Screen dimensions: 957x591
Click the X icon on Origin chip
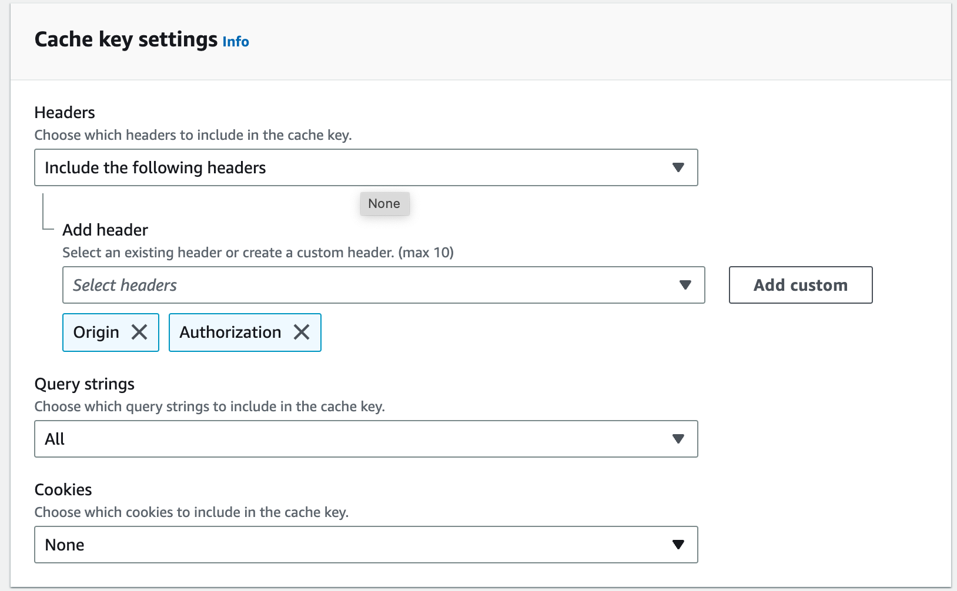(140, 332)
